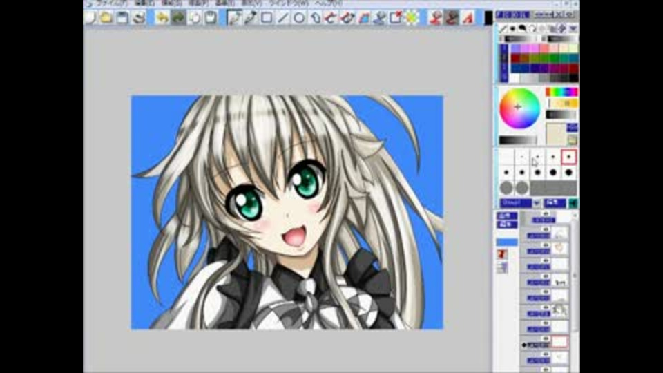Click the red and blue gradient icon
Viewport: 663px width, 373px height.
pyautogui.click(x=364, y=18)
